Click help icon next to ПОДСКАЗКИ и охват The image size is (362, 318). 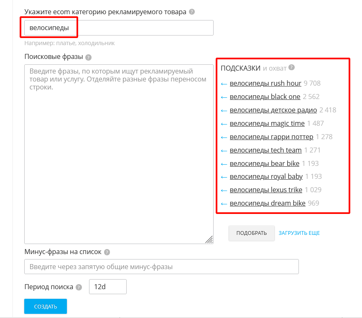[292, 67]
